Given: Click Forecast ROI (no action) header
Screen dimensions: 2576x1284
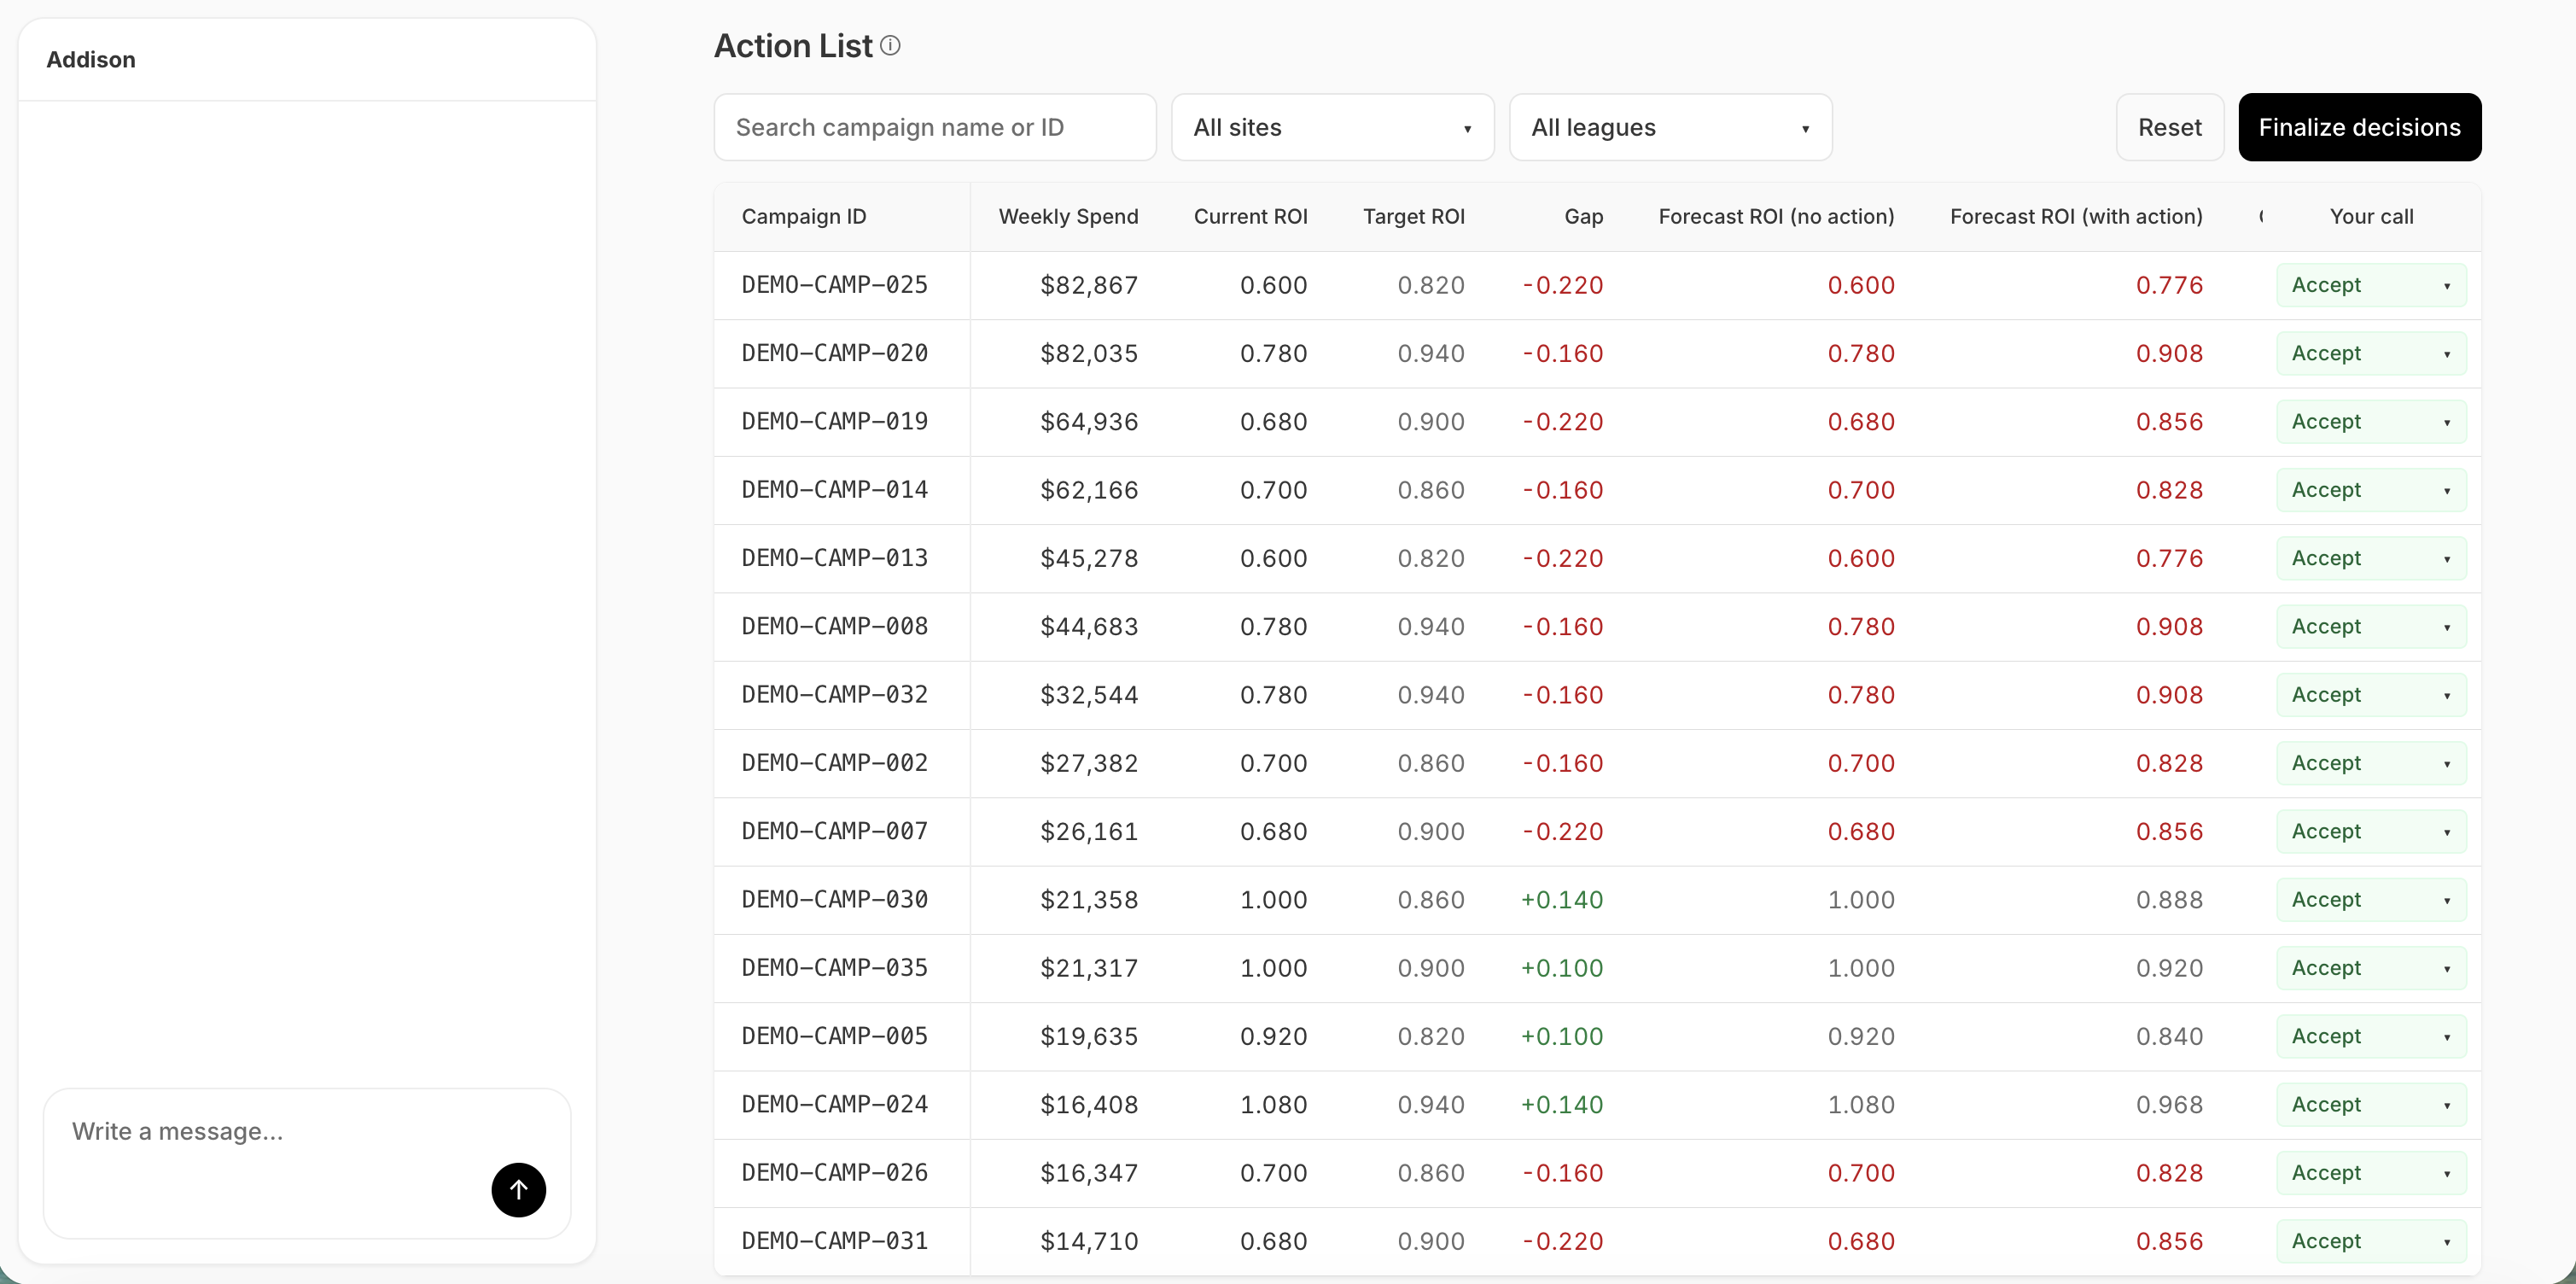Looking at the screenshot, I should [1776, 216].
